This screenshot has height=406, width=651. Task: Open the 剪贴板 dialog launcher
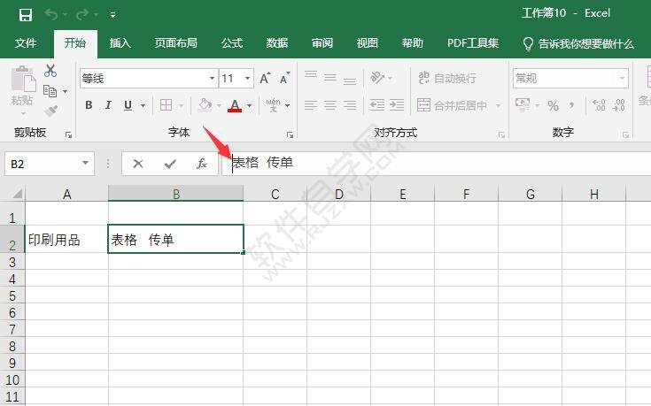pyautogui.click(x=68, y=134)
